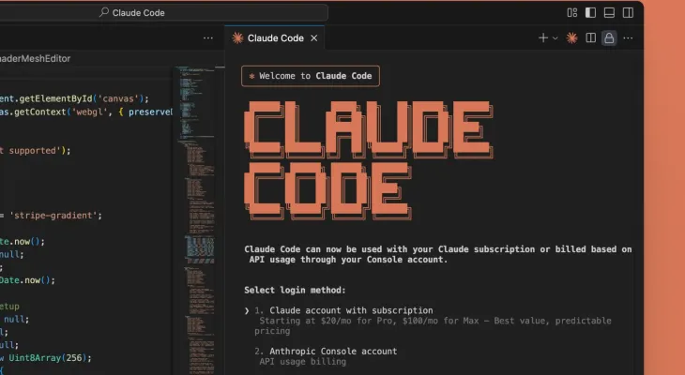
Task: Click the "API usage billing" description text
Action: tap(303, 362)
